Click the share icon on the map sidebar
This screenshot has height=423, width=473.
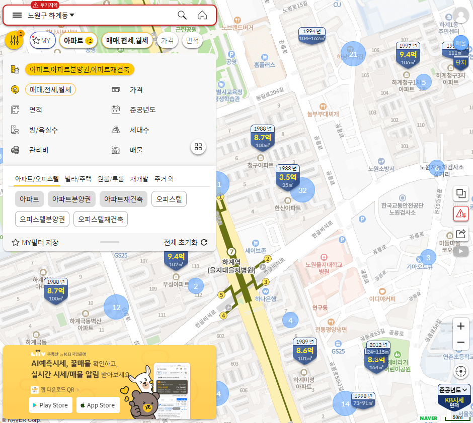(461, 234)
